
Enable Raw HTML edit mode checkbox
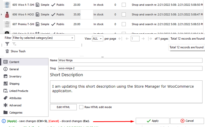point(81,107)
